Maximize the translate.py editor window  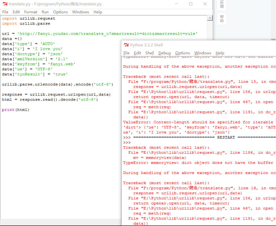pos(191,4)
